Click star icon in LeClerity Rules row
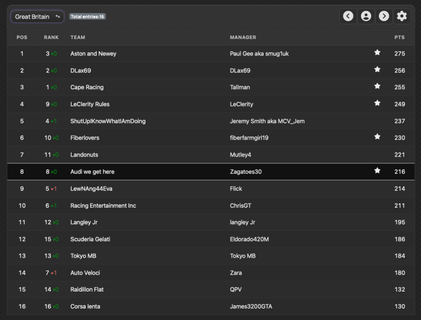 (x=377, y=103)
